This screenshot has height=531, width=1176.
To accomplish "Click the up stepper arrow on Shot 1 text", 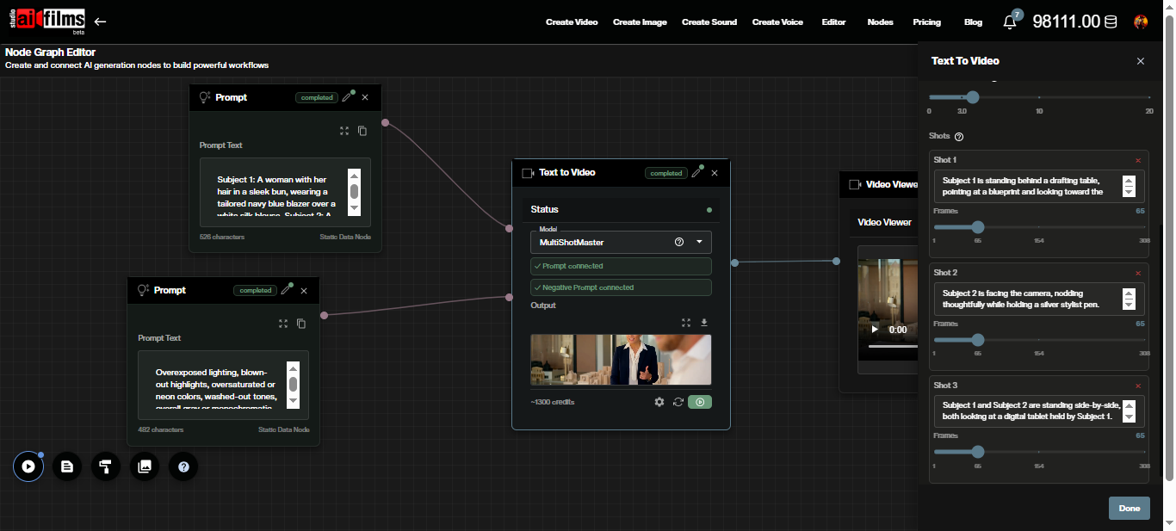I will tap(1129, 180).
